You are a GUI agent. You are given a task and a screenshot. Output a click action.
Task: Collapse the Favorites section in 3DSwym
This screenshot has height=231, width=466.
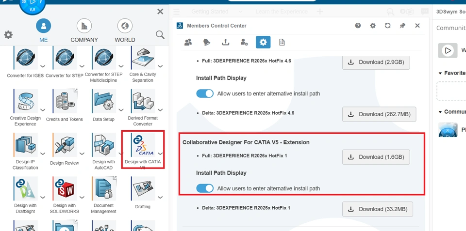click(x=440, y=73)
